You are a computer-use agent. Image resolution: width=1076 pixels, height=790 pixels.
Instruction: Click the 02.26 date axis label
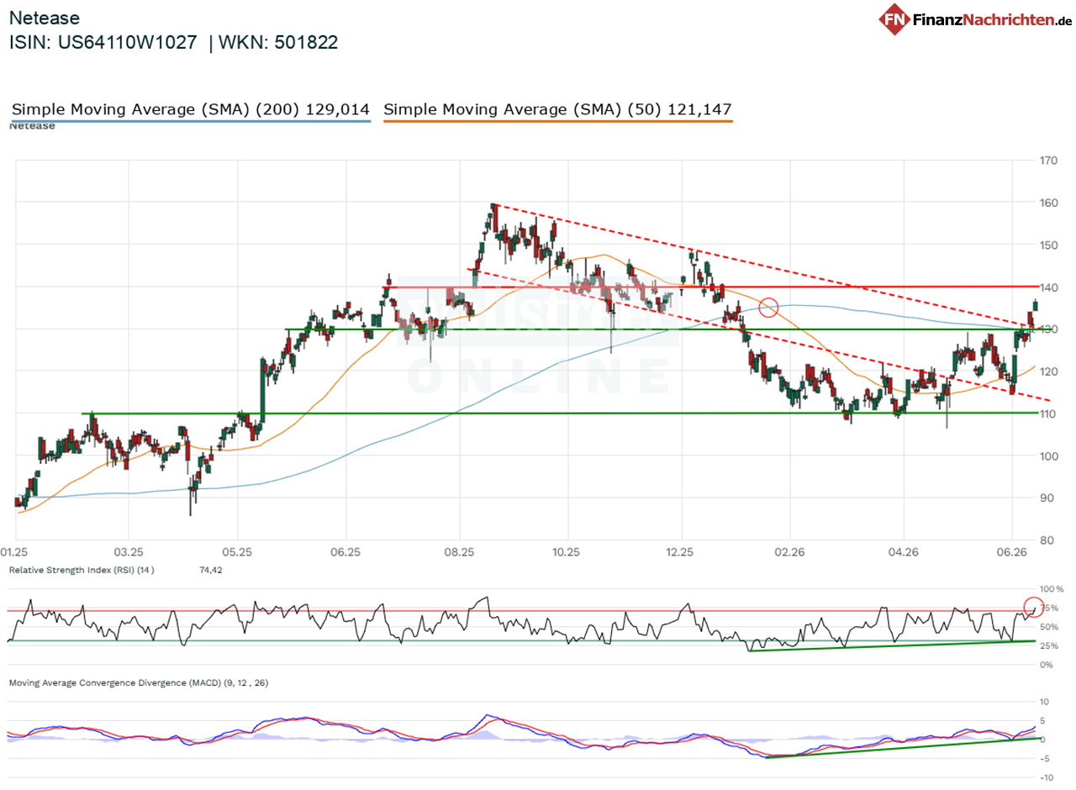click(x=789, y=552)
